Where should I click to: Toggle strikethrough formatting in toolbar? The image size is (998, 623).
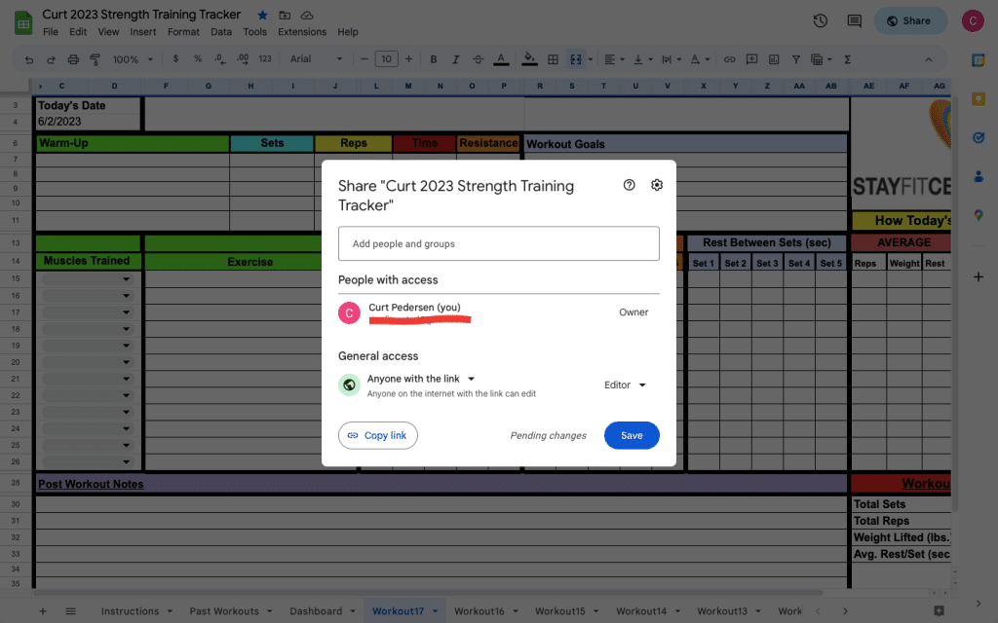pos(478,59)
